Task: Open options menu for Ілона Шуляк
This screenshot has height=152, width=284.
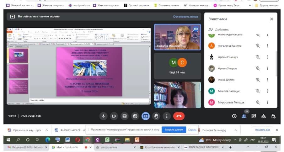Action: (x=267, y=80)
